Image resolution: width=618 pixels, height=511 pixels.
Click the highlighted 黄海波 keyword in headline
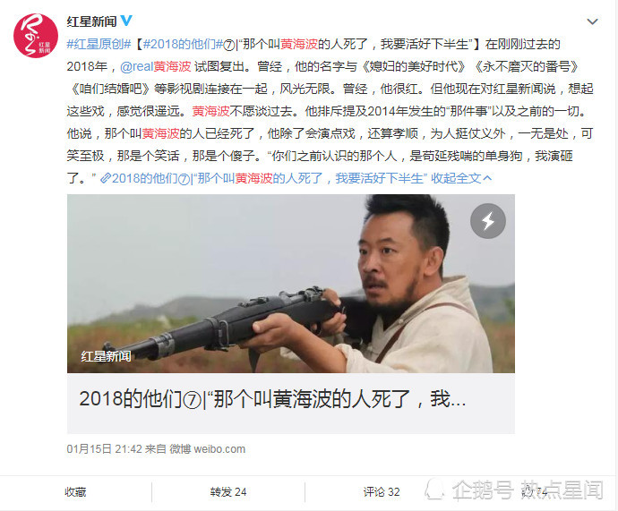[299, 44]
